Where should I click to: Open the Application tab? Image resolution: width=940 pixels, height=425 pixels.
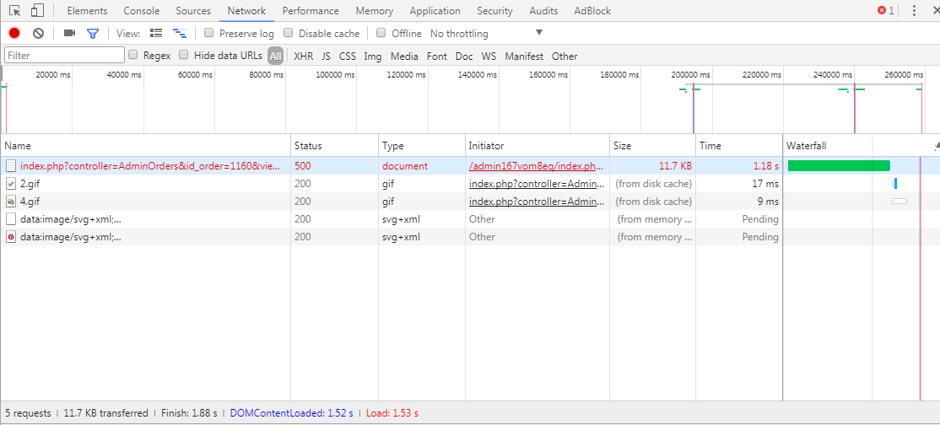click(435, 11)
